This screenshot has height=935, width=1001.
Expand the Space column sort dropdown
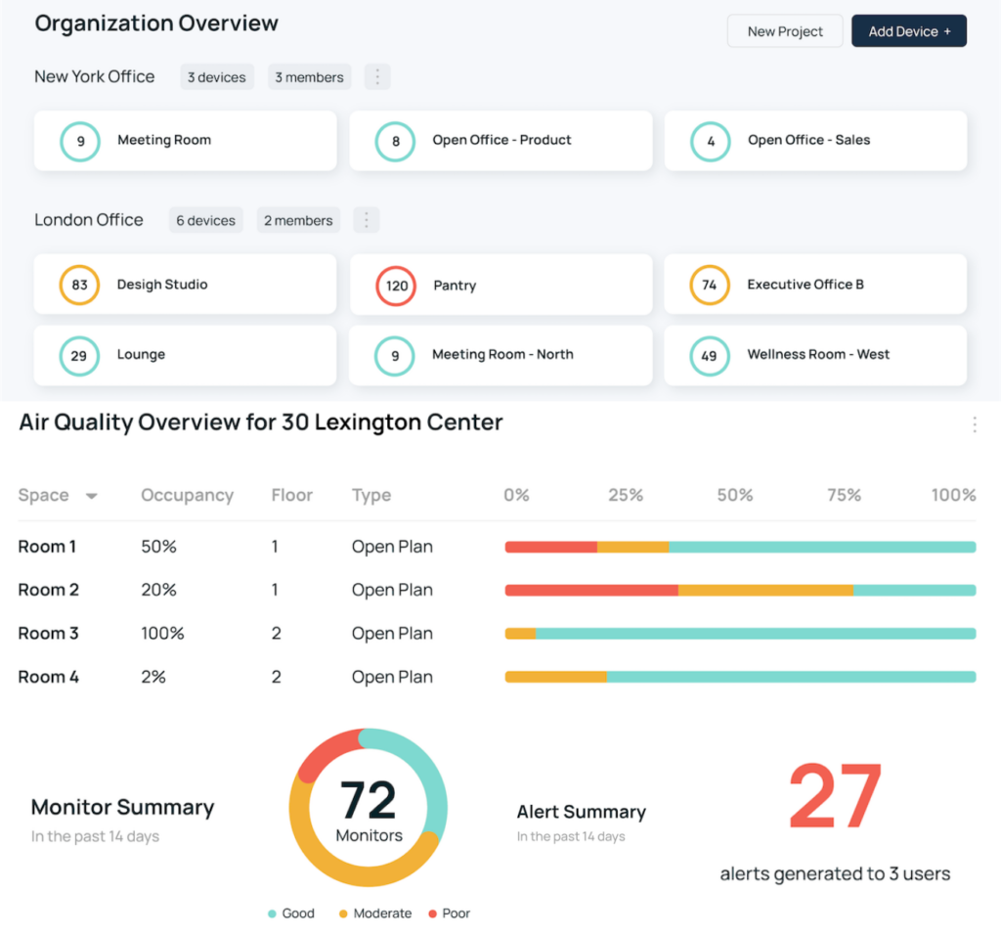92,496
